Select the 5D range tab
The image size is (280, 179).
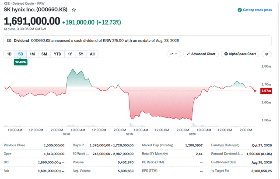coord(21,54)
